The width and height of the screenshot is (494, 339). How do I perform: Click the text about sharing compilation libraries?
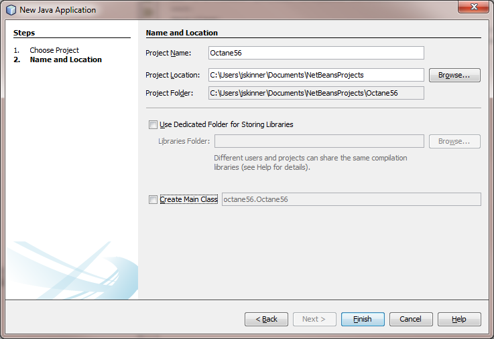pos(310,162)
